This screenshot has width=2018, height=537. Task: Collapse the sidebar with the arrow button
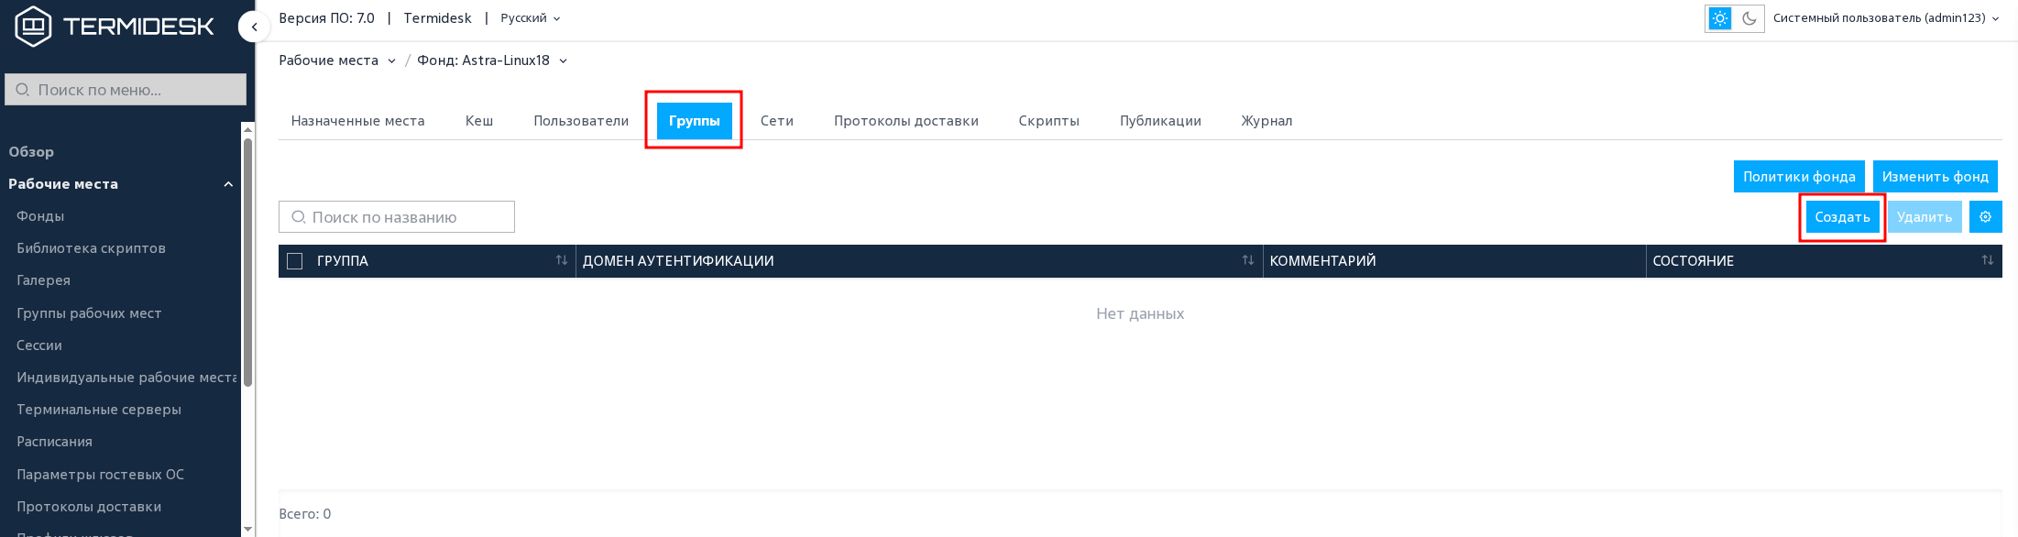click(254, 27)
